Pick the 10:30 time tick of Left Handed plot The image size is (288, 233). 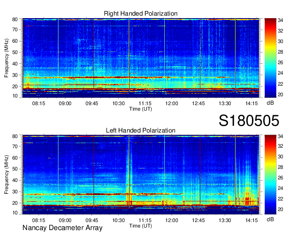point(119,220)
